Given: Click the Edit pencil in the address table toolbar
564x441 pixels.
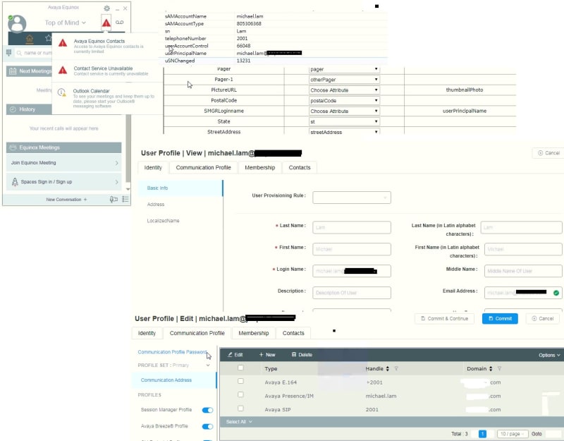Looking at the screenshot, I should pyautogui.click(x=235, y=355).
